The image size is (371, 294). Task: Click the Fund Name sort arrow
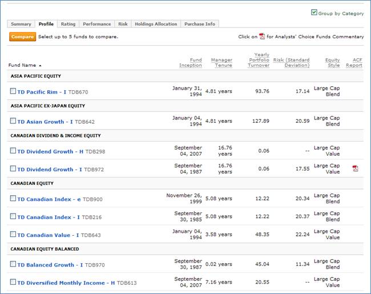click(40, 66)
